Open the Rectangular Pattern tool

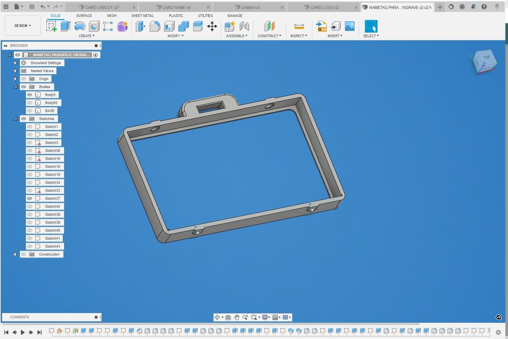(x=108, y=26)
